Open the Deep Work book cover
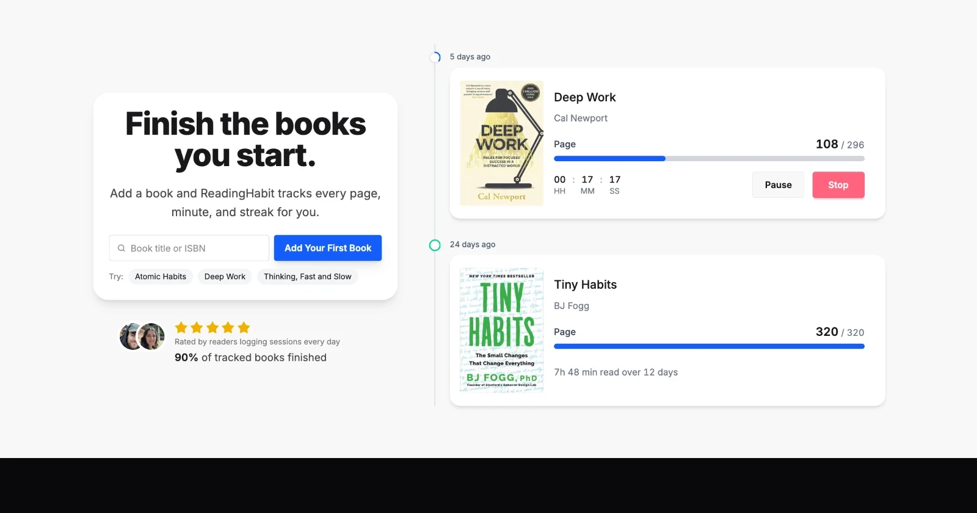977x513 pixels. (x=502, y=143)
